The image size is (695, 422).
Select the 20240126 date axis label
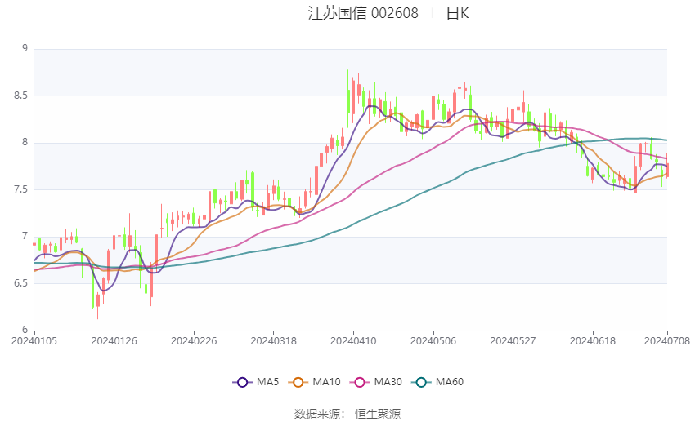[x=114, y=341]
